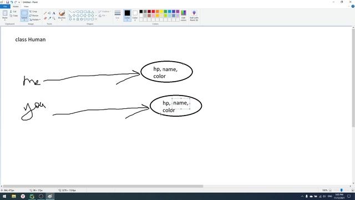Click Edit with Paint 3D

(194, 16)
